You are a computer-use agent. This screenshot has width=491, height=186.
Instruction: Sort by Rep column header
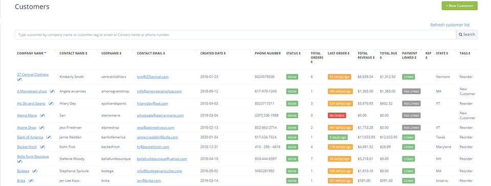[x=428, y=55]
